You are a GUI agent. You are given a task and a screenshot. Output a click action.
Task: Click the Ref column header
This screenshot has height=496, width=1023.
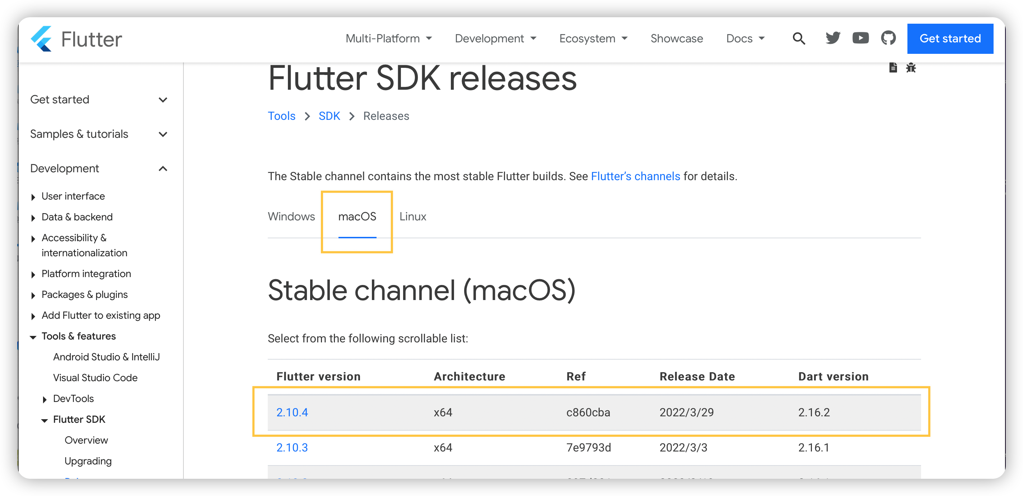click(576, 376)
